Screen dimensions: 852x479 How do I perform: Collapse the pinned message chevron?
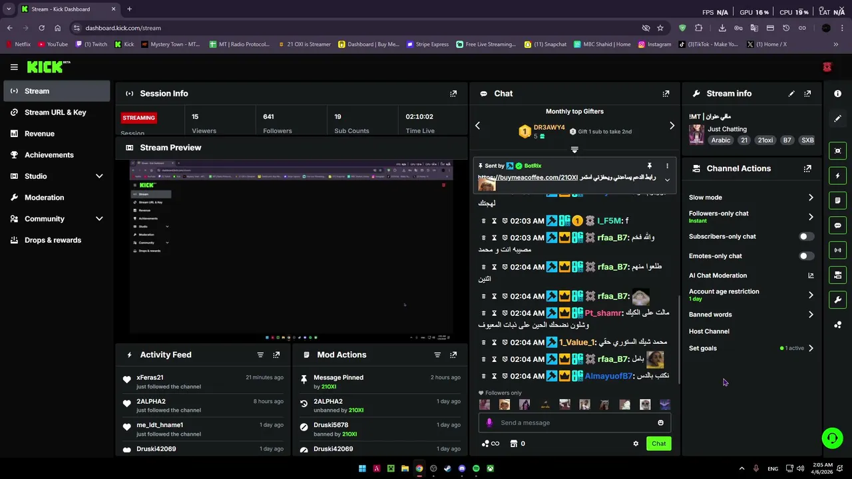point(667,180)
